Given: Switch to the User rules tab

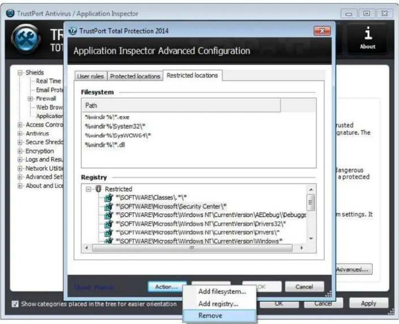Looking at the screenshot, I should [90, 76].
